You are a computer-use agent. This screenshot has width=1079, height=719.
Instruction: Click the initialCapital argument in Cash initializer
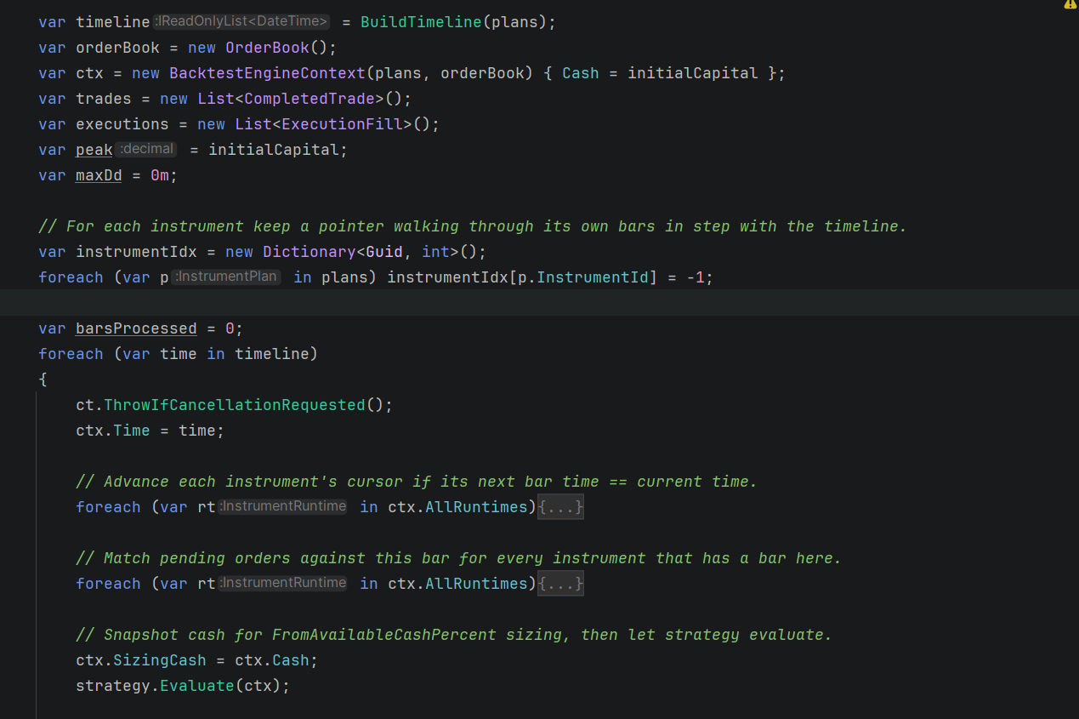(x=693, y=73)
